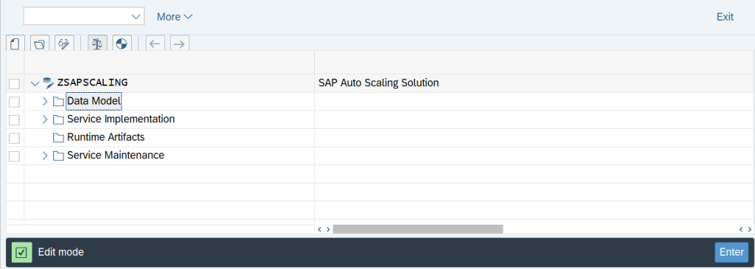Screen dimensions: 755x269
Task: Click the forward arrow toolbar icon
Action: (179, 43)
